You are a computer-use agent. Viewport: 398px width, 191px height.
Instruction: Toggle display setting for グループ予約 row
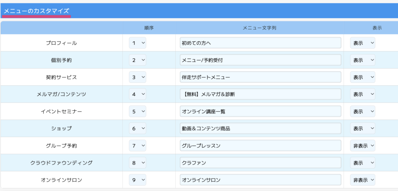(x=362, y=145)
